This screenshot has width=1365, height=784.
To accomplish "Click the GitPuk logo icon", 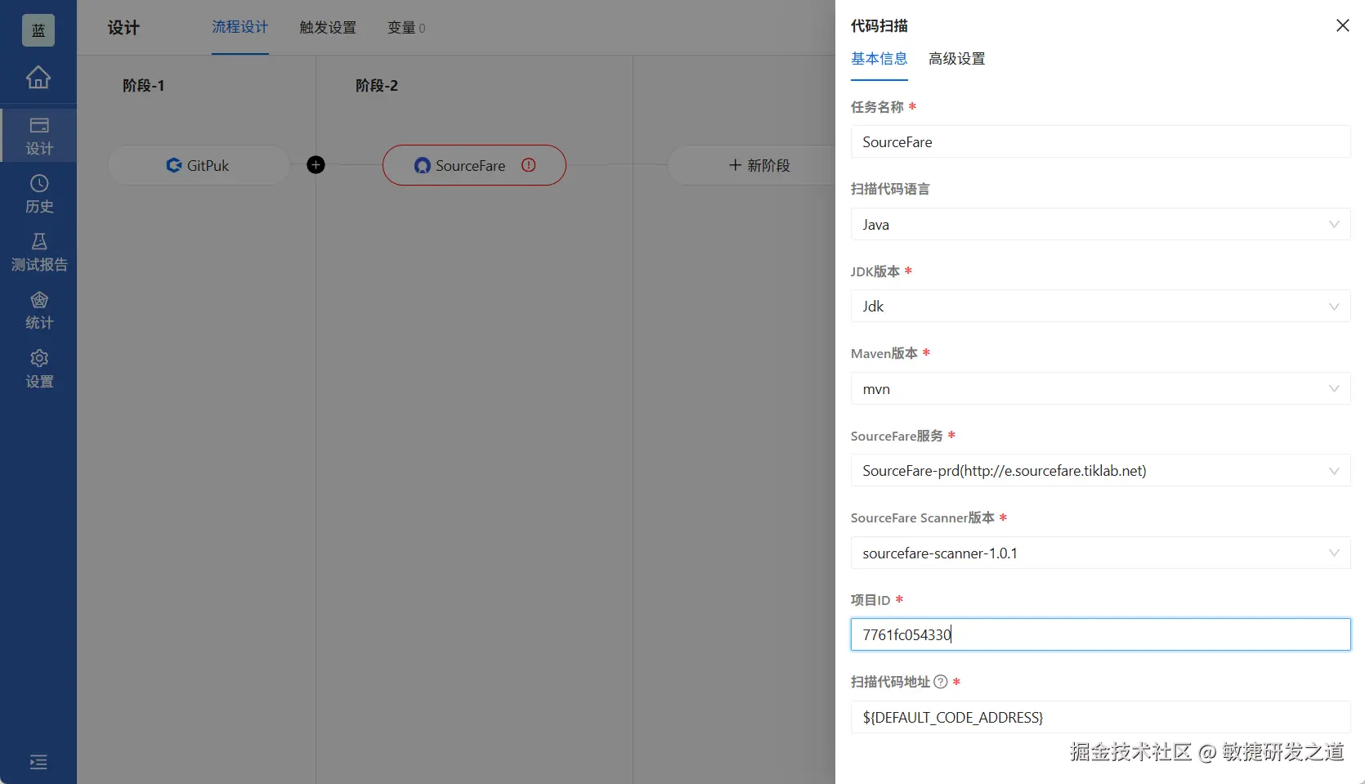I will tap(173, 165).
